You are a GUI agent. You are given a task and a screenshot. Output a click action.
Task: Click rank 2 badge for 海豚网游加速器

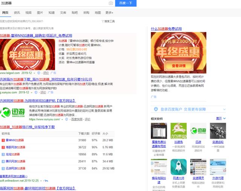click(x=3, y=147)
